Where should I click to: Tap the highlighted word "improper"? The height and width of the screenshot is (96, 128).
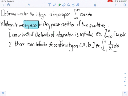point(31,25)
